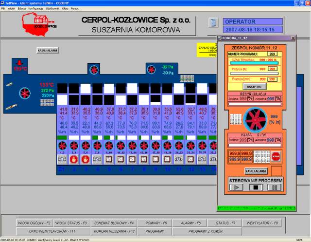
Task: Click the fan above chamber label 11..12
Action: 121,146
